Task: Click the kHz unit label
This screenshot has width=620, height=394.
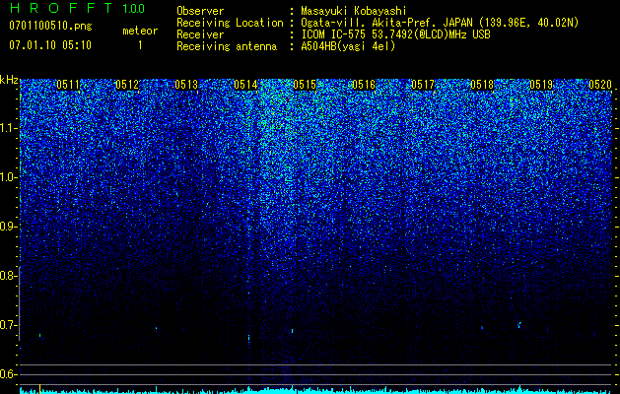Action: (9, 80)
